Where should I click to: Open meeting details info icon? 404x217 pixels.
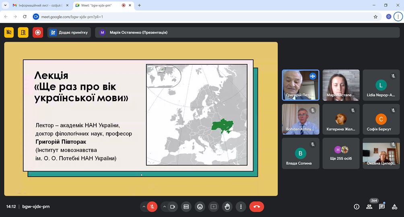357,207
